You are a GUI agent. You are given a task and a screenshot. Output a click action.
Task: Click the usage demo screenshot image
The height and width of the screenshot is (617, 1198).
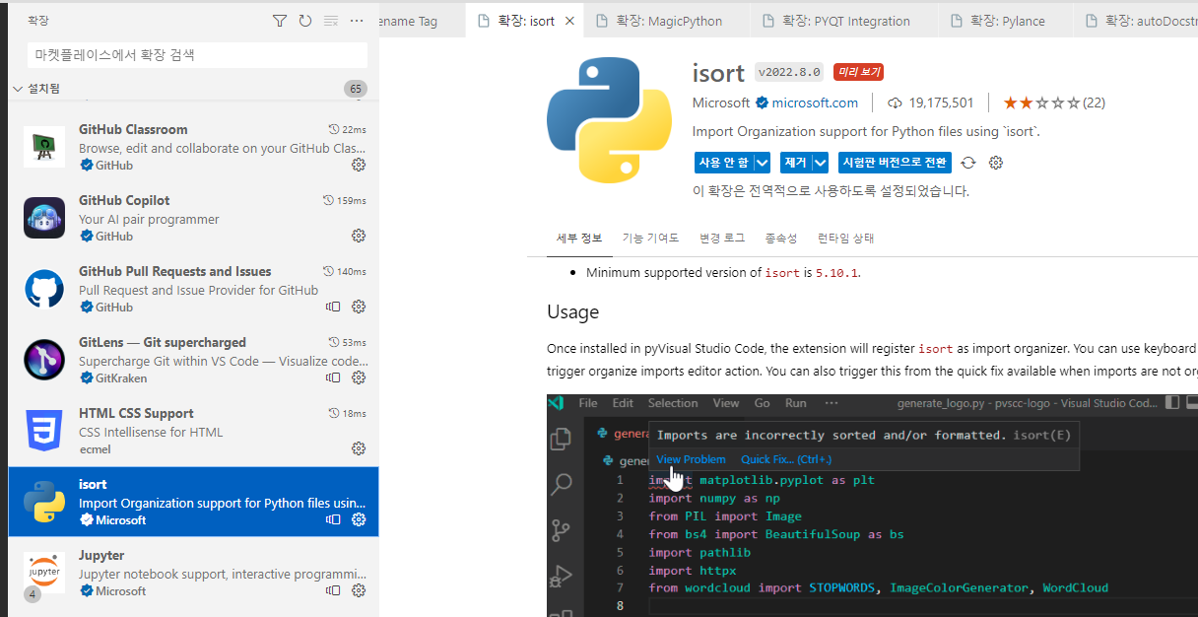tap(872, 506)
